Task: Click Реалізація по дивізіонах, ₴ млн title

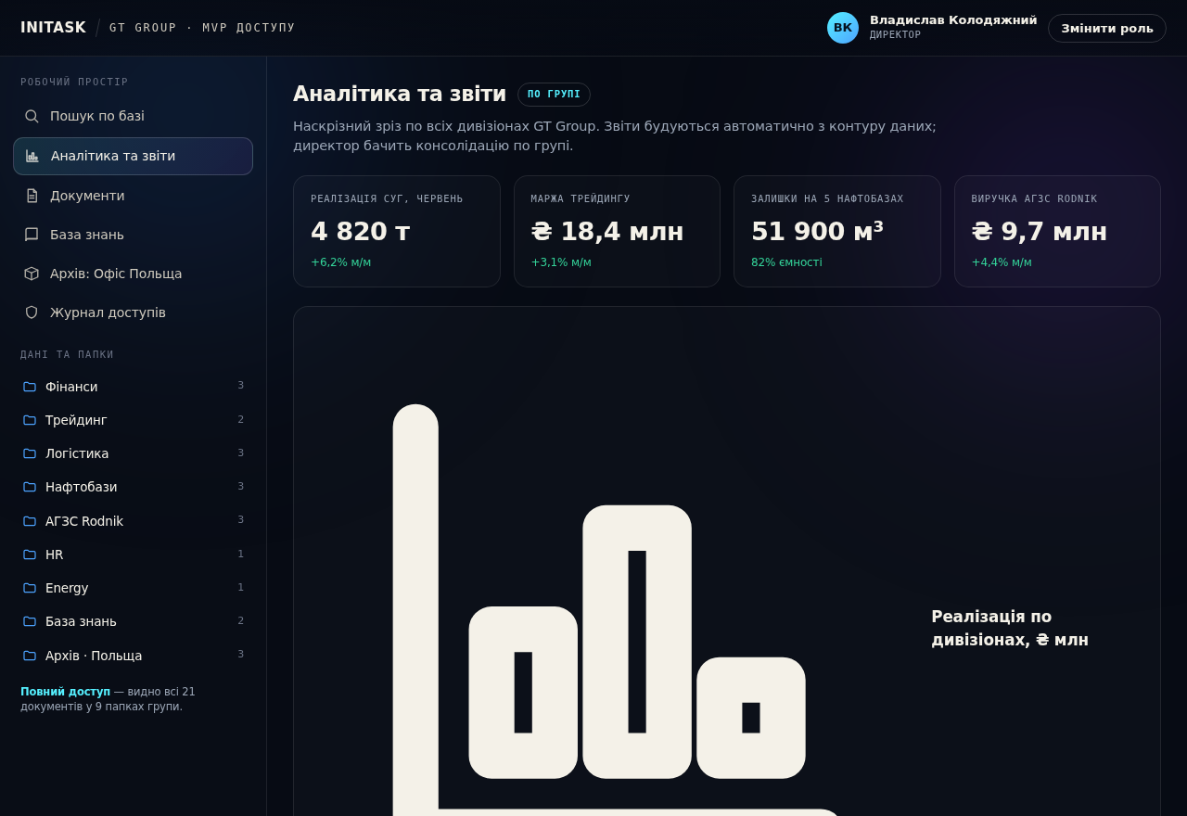Action: (x=1010, y=628)
